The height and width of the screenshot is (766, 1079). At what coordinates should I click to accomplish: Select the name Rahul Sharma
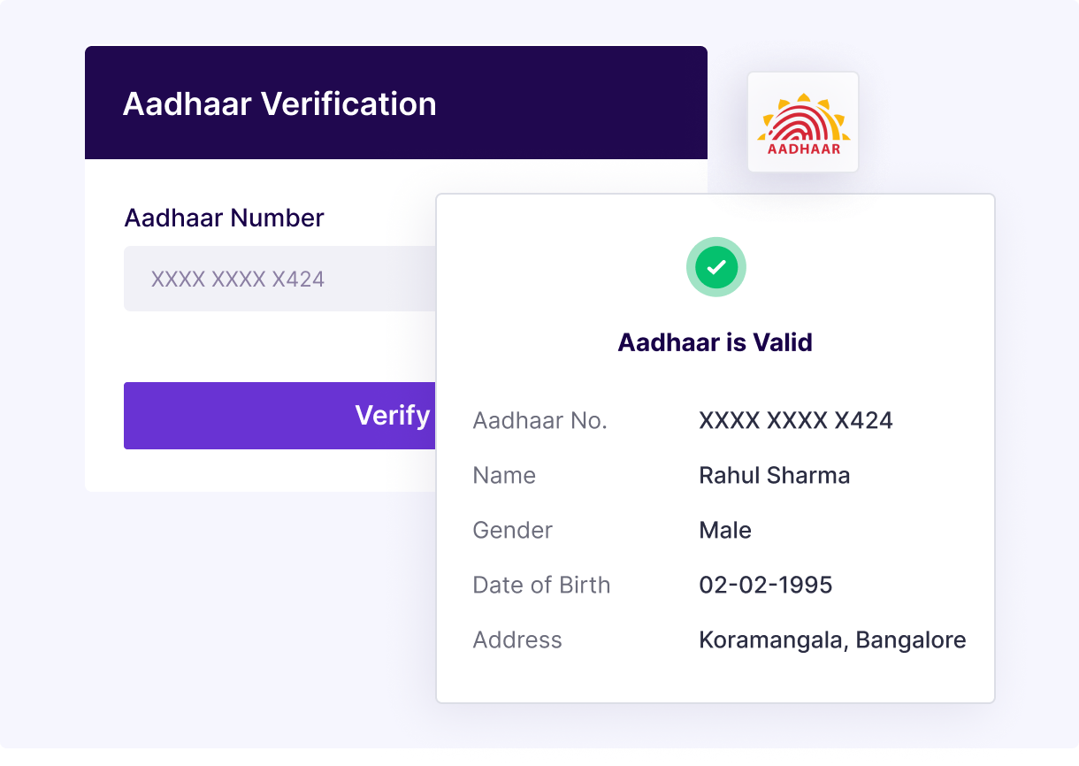coord(774,475)
